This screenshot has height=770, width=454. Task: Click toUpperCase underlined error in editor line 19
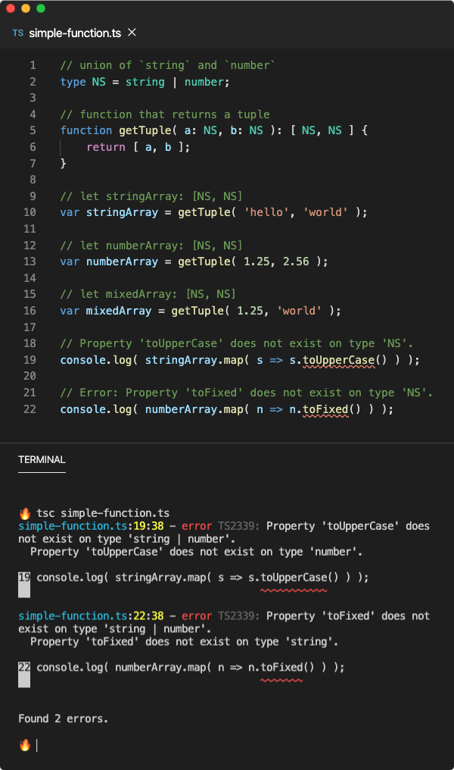click(338, 361)
